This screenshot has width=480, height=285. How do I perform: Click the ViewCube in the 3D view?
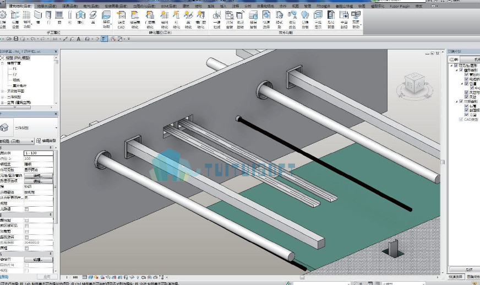414,83
